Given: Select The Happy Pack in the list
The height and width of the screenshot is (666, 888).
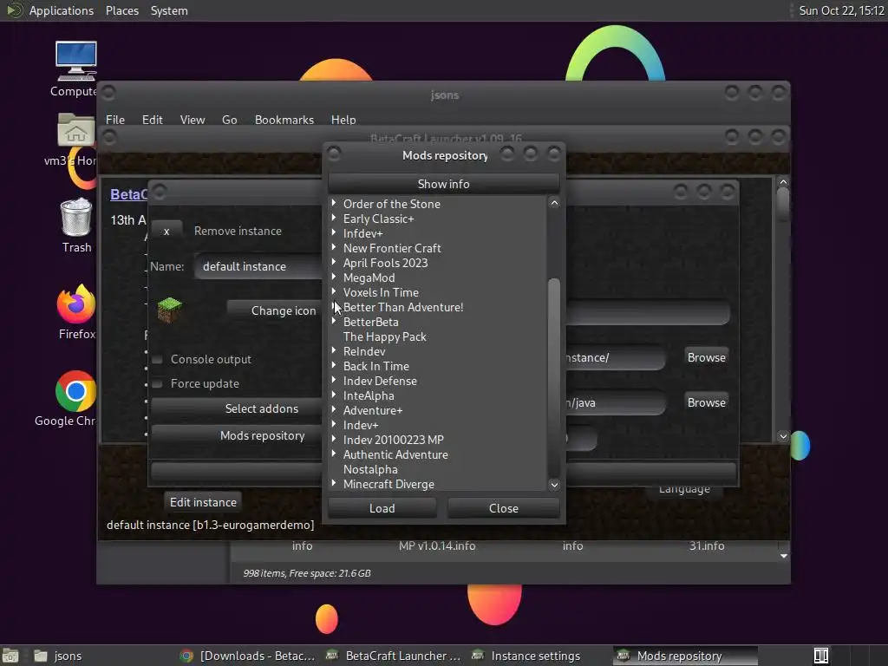Looking at the screenshot, I should (384, 336).
